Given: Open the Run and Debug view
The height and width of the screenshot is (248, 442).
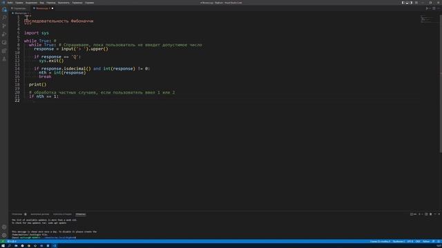Looking at the screenshot, I should pos(4,34).
